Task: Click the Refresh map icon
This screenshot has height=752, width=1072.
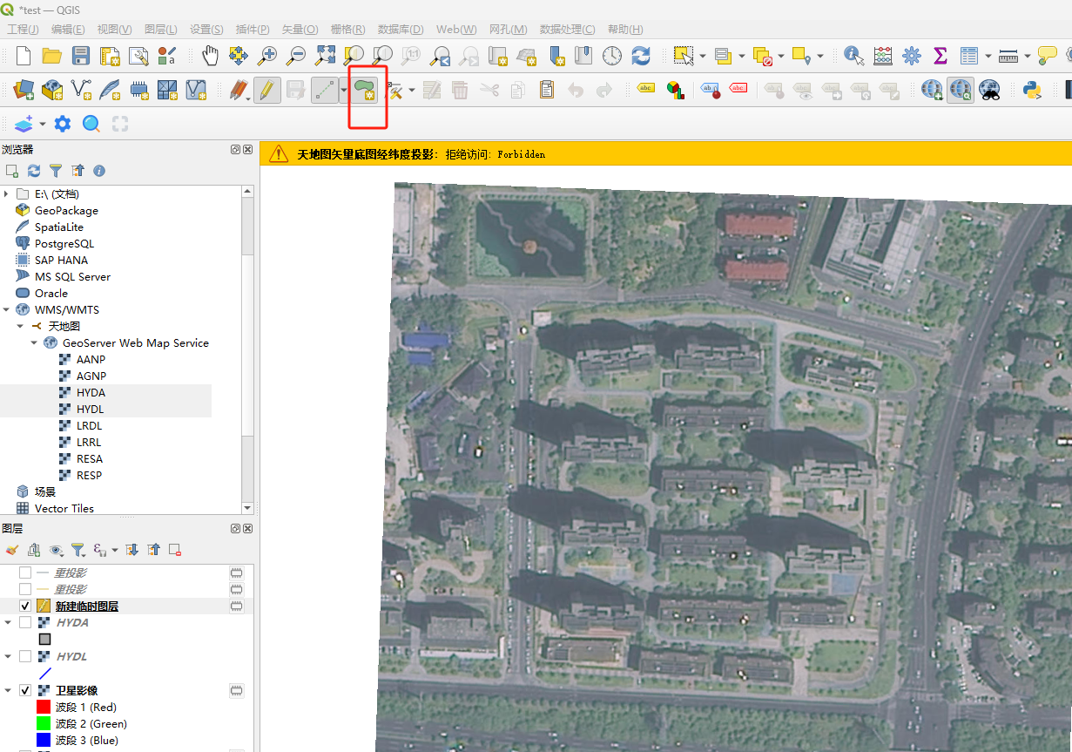Action: 641,56
